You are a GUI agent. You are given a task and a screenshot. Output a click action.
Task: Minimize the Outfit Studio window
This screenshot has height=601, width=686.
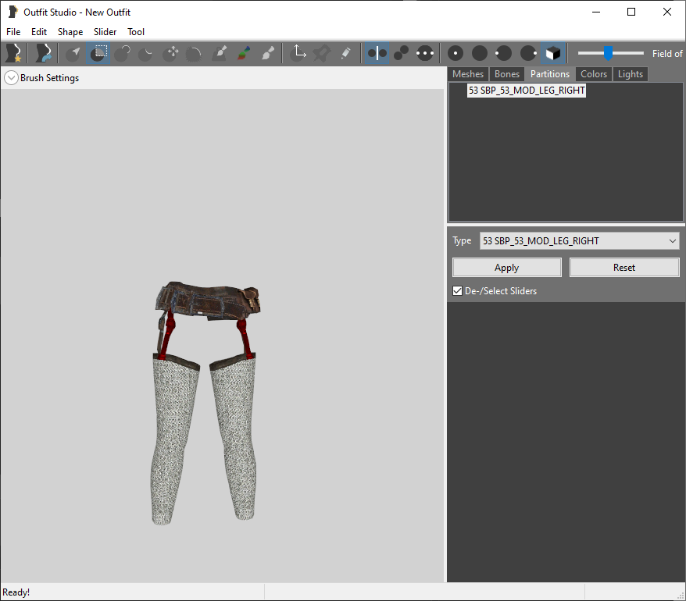coord(596,12)
